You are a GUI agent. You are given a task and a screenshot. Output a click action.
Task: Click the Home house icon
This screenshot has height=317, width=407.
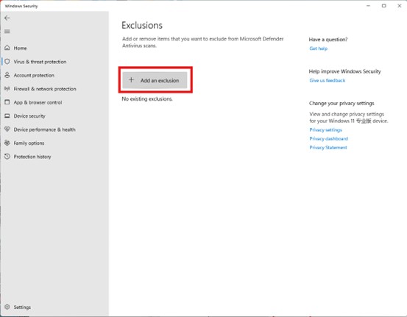(7, 48)
